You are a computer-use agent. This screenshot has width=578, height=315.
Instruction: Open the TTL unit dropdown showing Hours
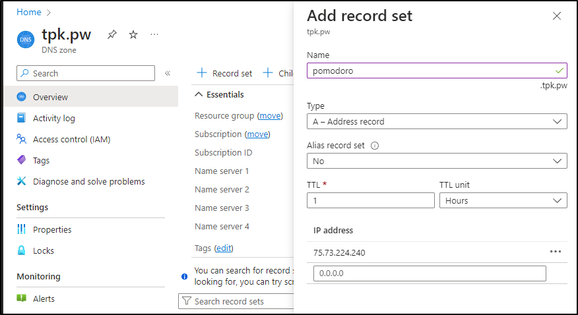coord(503,200)
